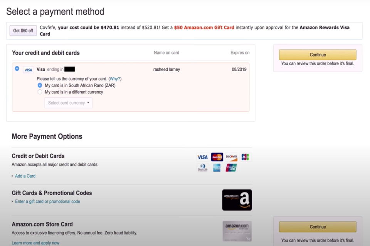Expand the Add a Card section
Image resolution: width=370 pixels, height=246 pixels.
[25, 176]
